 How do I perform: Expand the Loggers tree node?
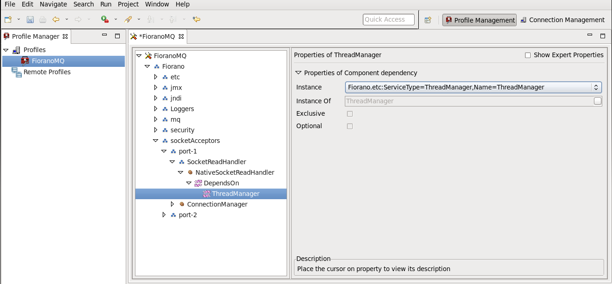coord(156,109)
